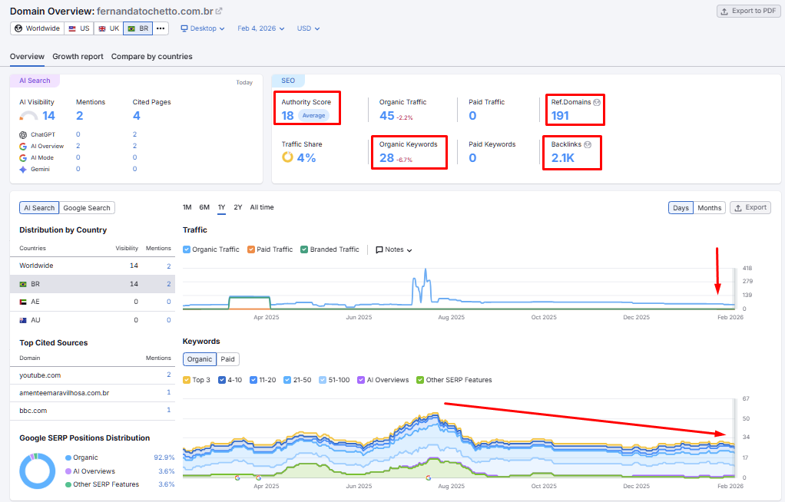Viewport: 785px width, 502px height.
Task: Click the Google SERP Positions donut chart
Action: (x=37, y=471)
